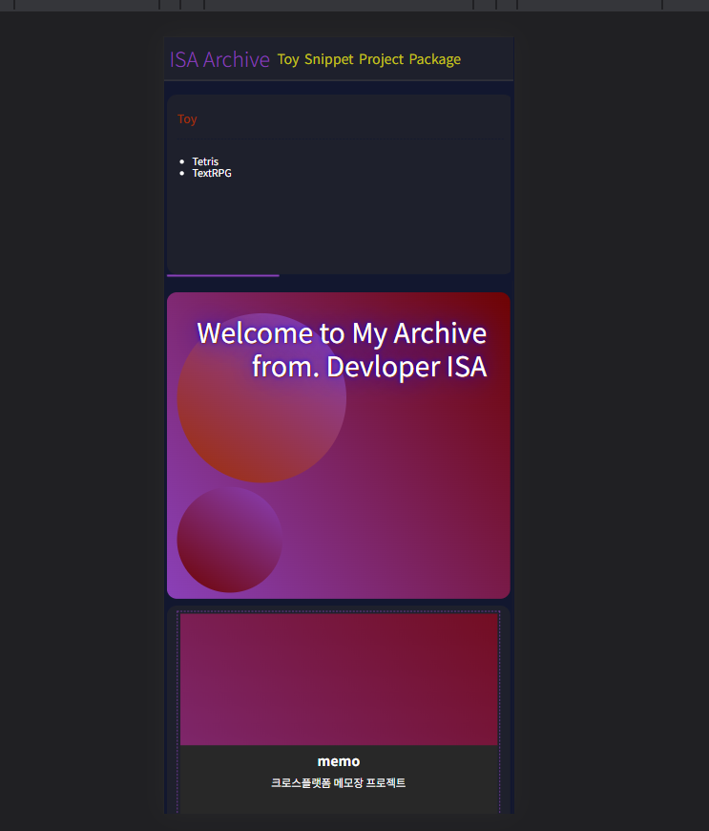This screenshot has width=709, height=831.
Task: Open the Toy navigation menu
Action: 288,59
